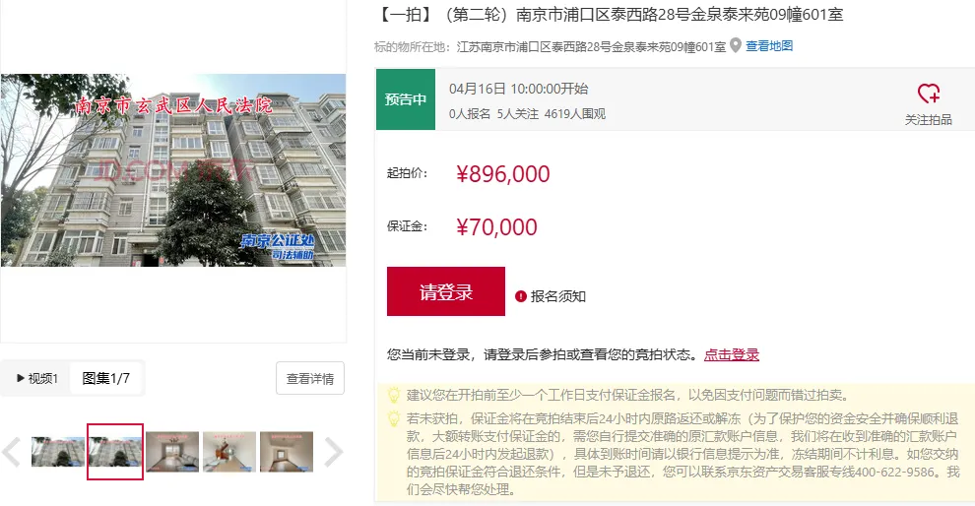
Task: Play the video via the 视频1 tab
Action: (36, 378)
